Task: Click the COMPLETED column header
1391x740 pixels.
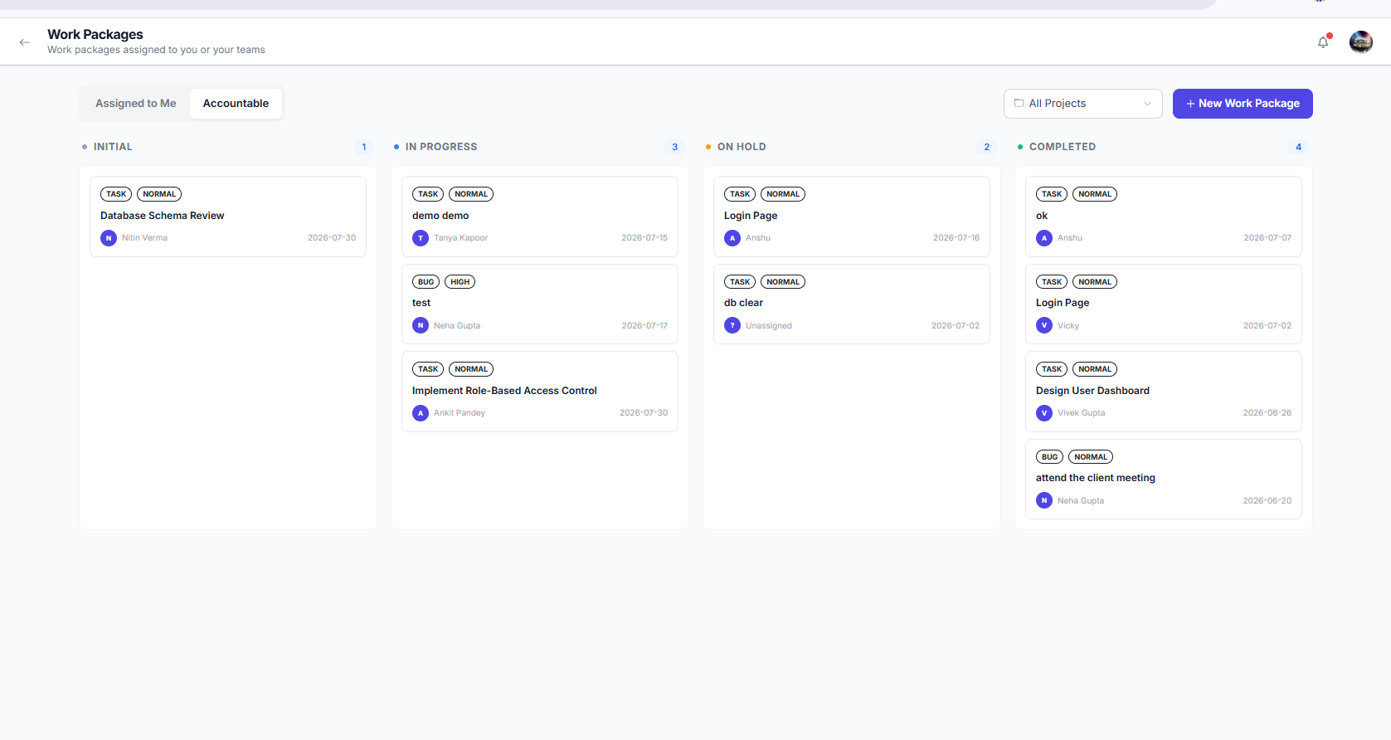Action: (1063, 147)
